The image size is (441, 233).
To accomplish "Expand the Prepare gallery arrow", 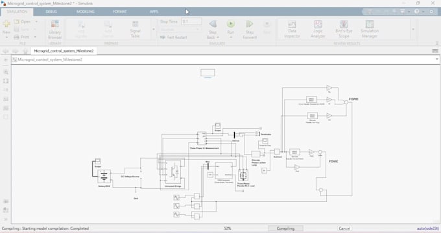I will (154, 29).
